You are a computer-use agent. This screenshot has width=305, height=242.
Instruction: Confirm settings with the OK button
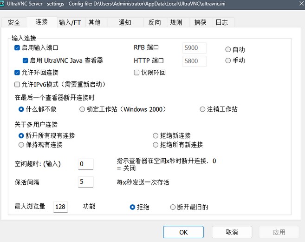(x=183, y=232)
